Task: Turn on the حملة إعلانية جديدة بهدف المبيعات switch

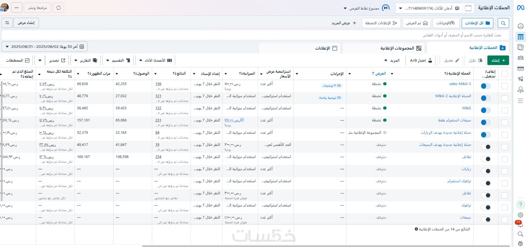Action: (x=485, y=147)
